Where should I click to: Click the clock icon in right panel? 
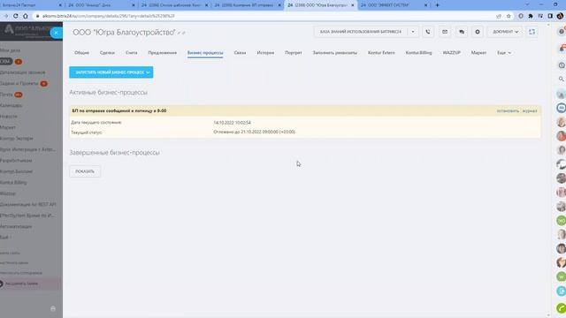tap(562, 65)
